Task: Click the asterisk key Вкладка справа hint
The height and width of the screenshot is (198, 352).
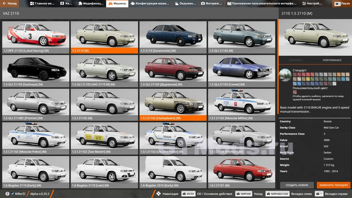Action: pyautogui.click(x=319, y=194)
